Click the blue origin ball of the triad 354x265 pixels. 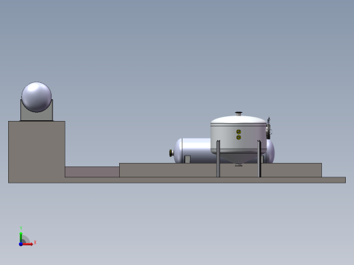pyautogui.click(x=21, y=244)
